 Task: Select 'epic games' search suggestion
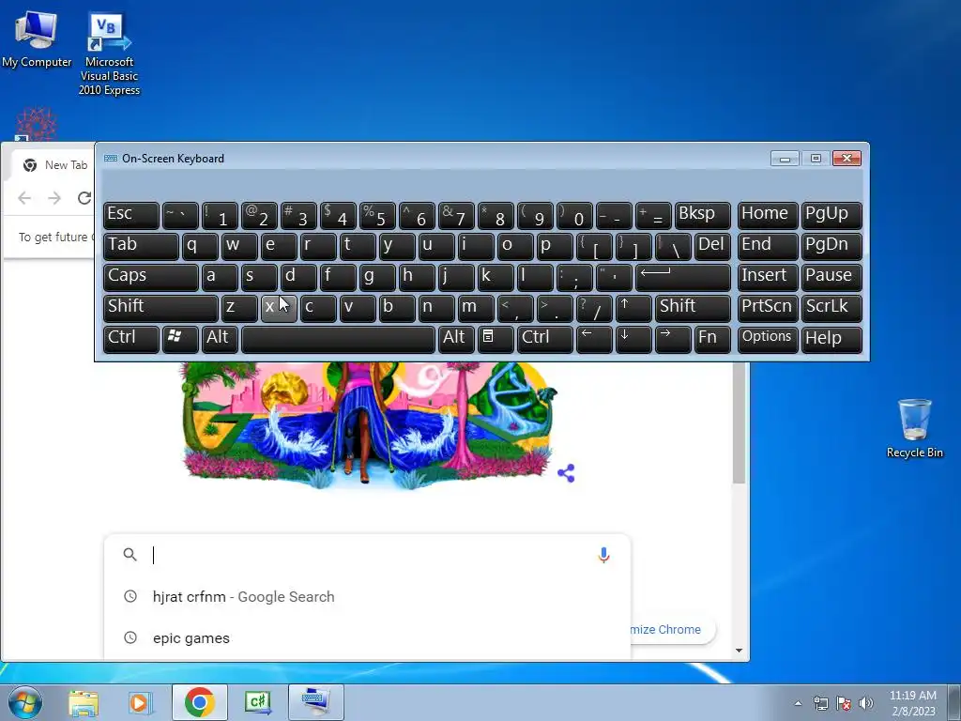pyautogui.click(x=368, y=638)
